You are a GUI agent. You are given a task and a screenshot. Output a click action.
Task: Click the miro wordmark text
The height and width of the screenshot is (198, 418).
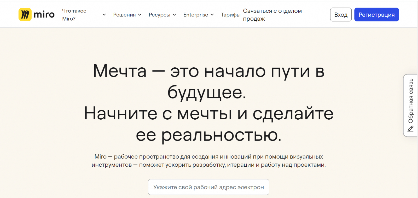coord(44,15)
